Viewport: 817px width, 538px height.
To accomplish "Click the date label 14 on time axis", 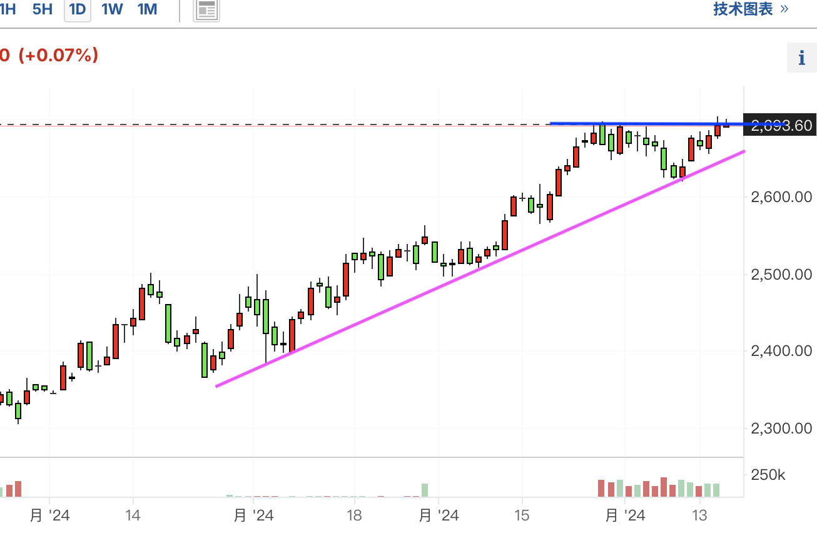I will tap(133, 516).
